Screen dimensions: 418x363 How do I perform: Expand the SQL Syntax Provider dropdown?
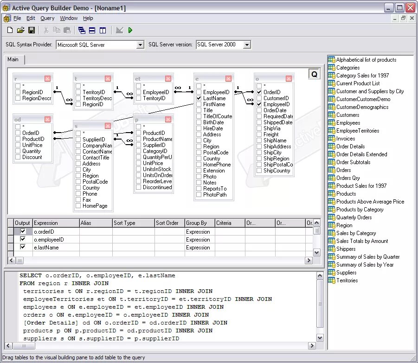[x=140, y=45]
